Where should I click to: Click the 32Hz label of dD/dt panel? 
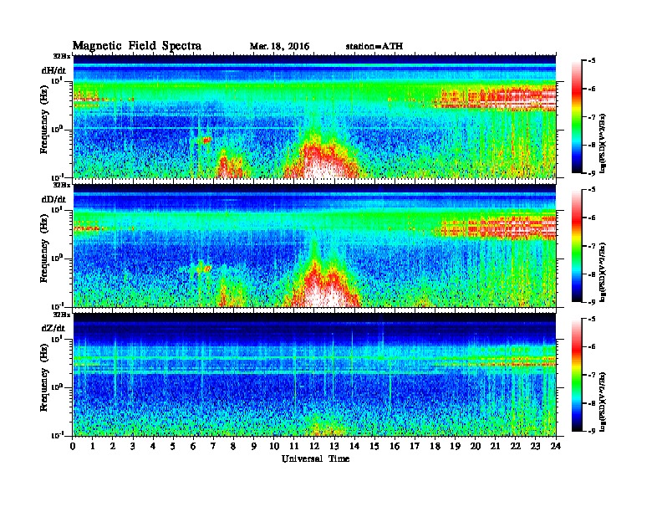(62, 185)
